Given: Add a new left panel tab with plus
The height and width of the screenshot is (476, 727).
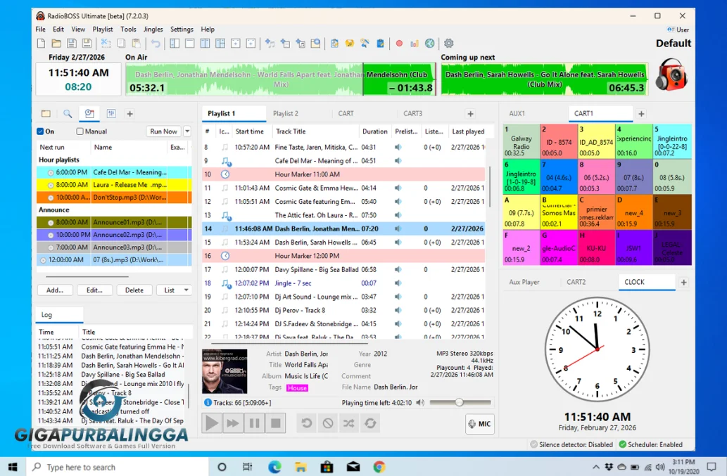Looking at the screenshot, I should pos(129,113).
